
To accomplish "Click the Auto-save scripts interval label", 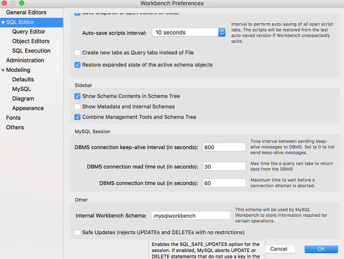I will [x=114, y=33].
